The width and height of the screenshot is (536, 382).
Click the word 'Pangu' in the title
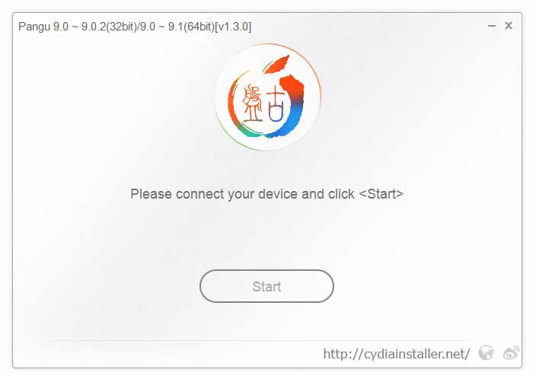coord(34,27)
